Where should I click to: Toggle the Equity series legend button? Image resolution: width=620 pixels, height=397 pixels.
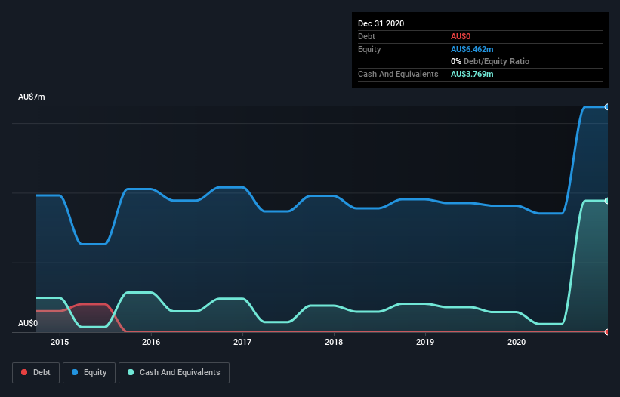pyautogui.click(x=89, y=373)
